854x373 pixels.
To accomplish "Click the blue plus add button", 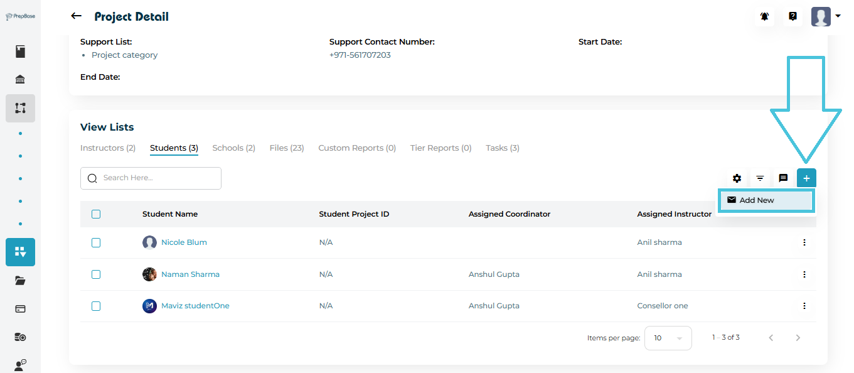I will (x=806, y=178).
